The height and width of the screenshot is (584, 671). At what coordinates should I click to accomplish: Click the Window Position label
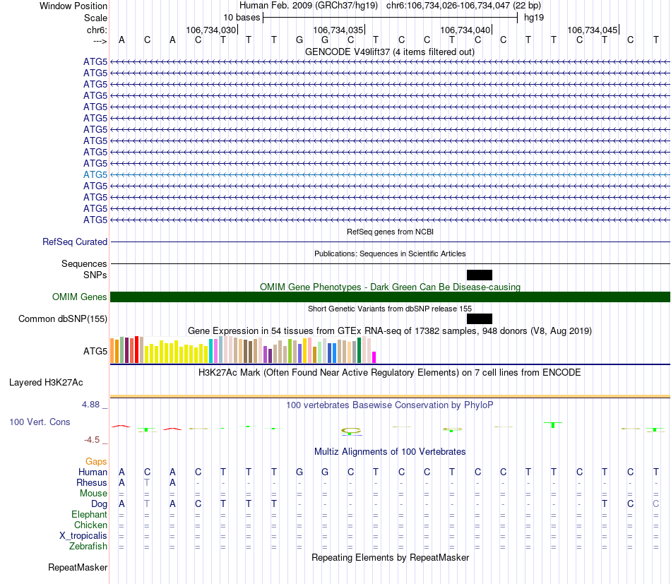[73, 6]
